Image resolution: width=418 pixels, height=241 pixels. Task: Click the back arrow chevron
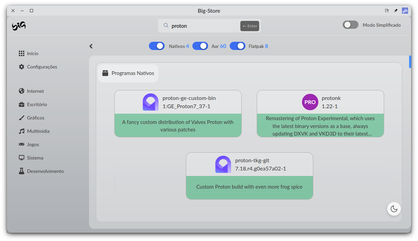(x=91, y=46)
